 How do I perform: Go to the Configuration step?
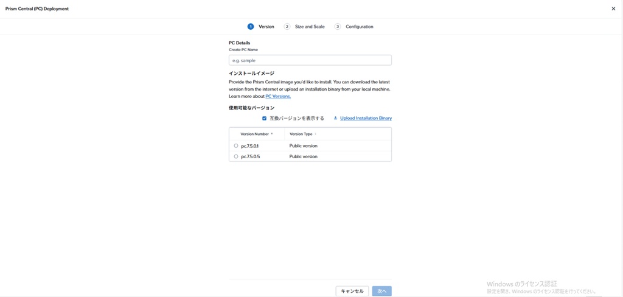tap(359, 27)
